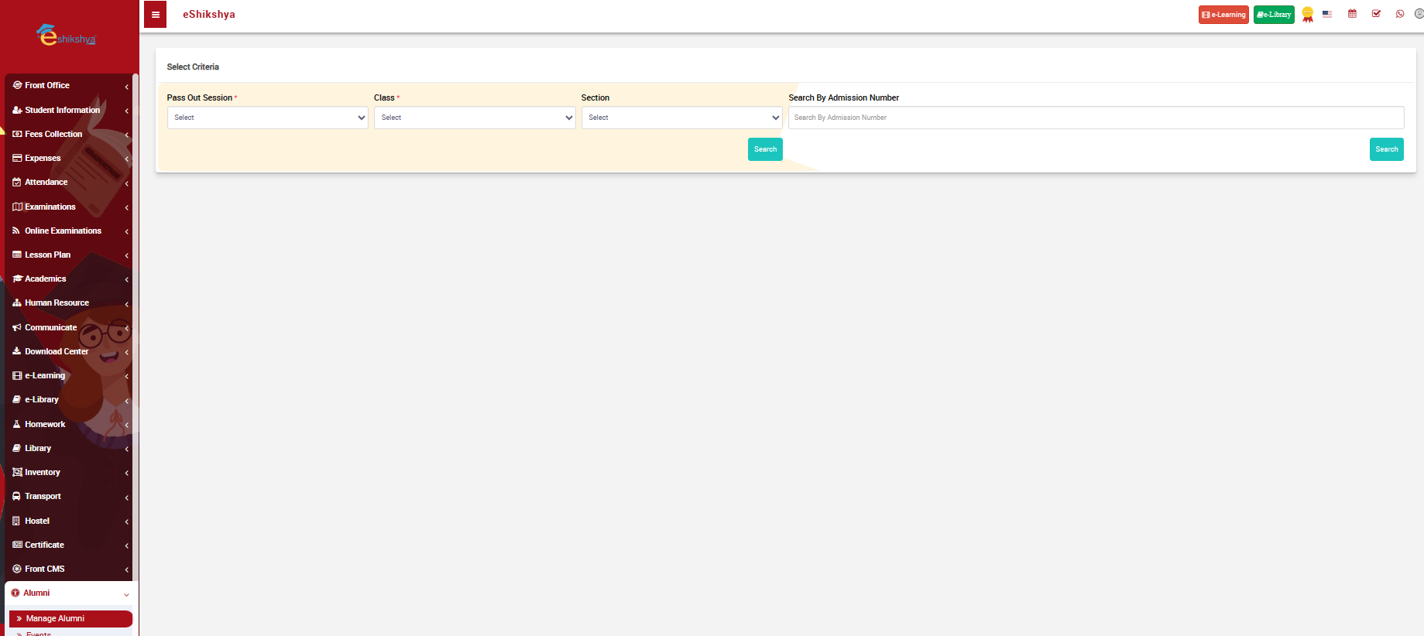
Task: Focus the Search By Admission Number field
Action: pyautogui.click(x=1096, y=118)
